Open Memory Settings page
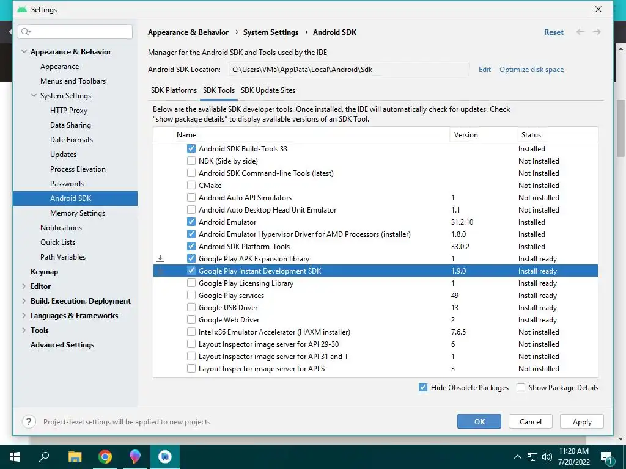The width and height of the screenshot is (626, 469). tap(78, 213)
